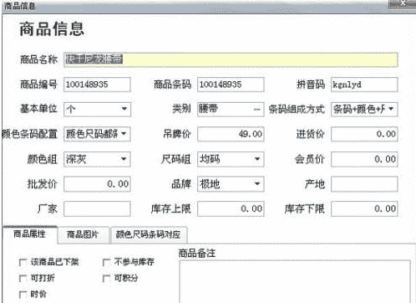This screenshot has width=416, height=303.
Task: Click the 商品条码 input field
Action: (x=231, y=85)
